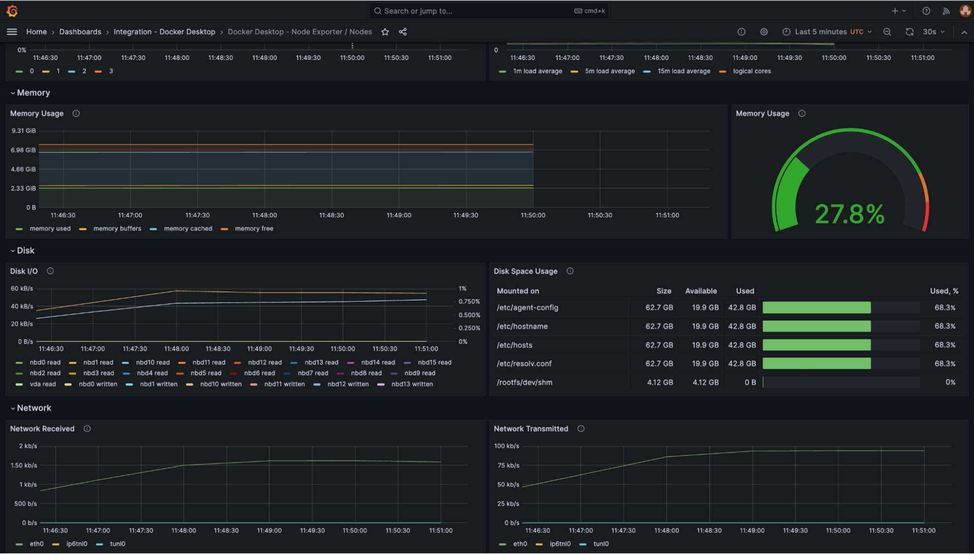Refresh the dashboard manually
Image resolution: width=974 pixels, height=554 pixels.
click(x=909, y=32)
